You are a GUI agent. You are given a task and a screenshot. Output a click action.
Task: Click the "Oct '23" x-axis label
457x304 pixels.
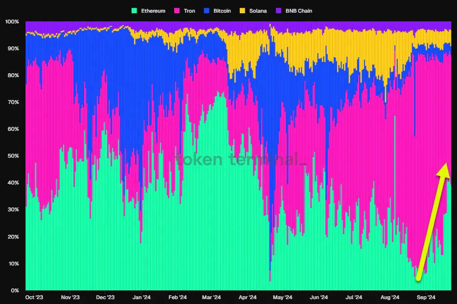click(34, 297)
